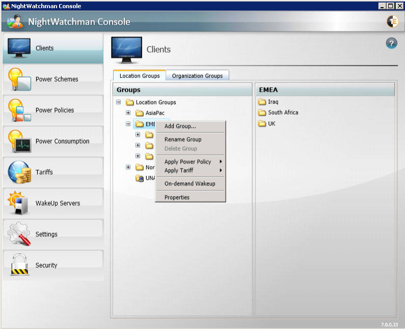Expand the AsiaPac group node
This screenshot has height=329, width=405.
128,113
